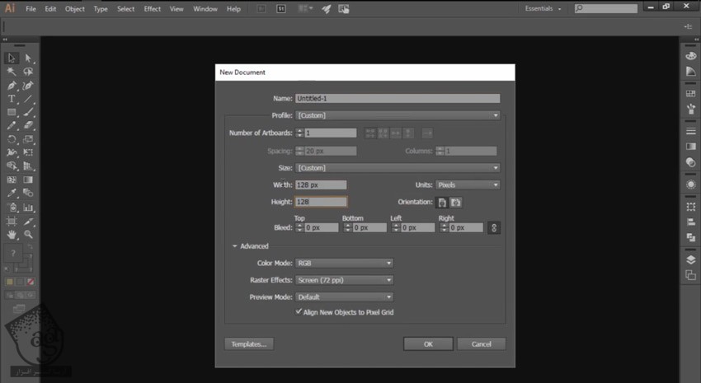Select the Gradient tool
The width and height of the screenshot is (701, 383).
28,180
